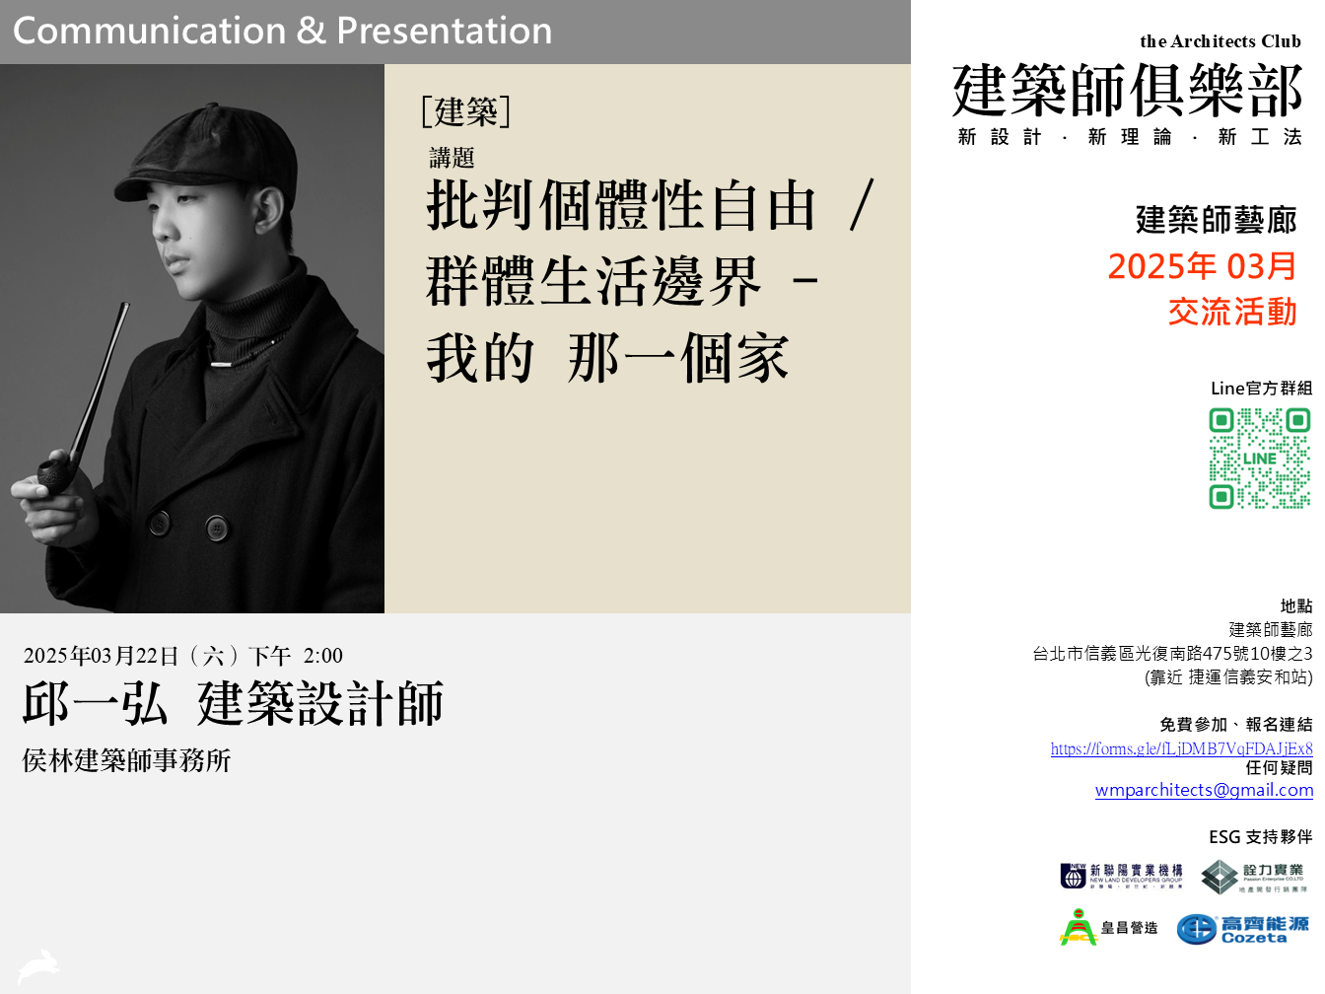Click the 建築師俱樂部 Architects Club logo
This screenshot has height=994, width=1325.
(1127, 91)
